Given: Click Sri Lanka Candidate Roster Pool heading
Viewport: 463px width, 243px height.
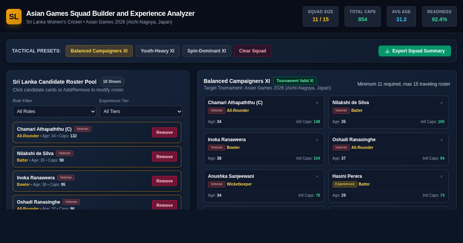Looking at the screenshot, I should click(54, 82).
